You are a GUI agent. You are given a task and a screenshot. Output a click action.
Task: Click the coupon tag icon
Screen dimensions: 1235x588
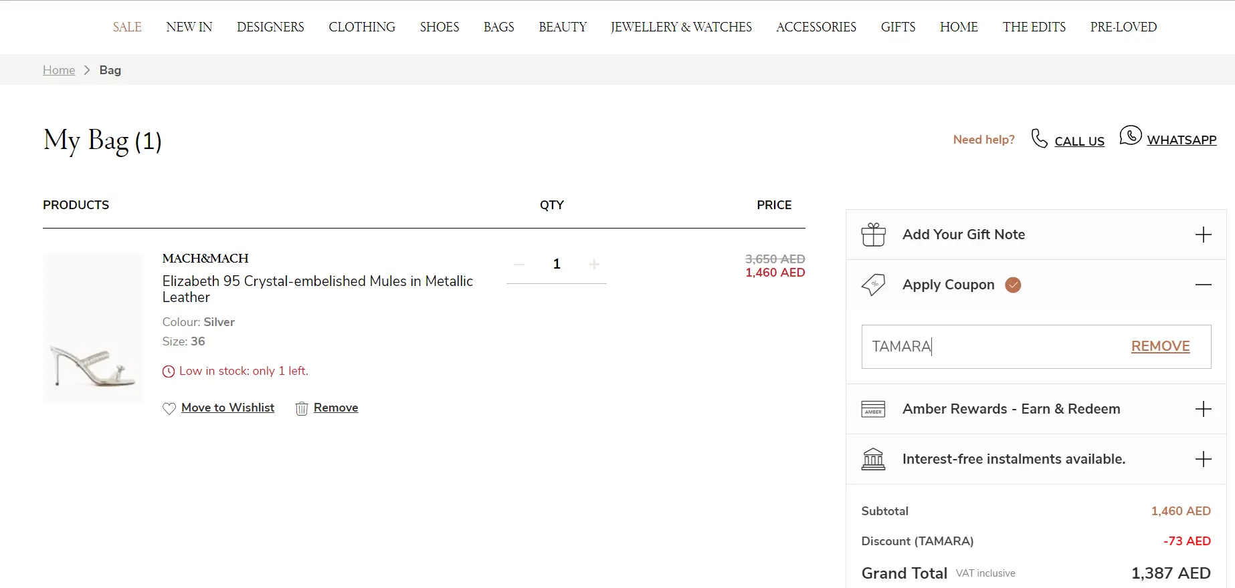[x=873, y=285]
